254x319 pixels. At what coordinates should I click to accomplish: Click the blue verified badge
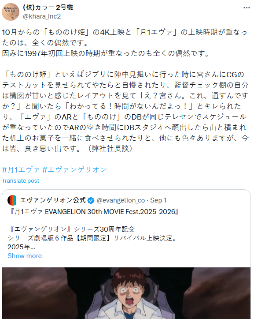tap(91, 200)
